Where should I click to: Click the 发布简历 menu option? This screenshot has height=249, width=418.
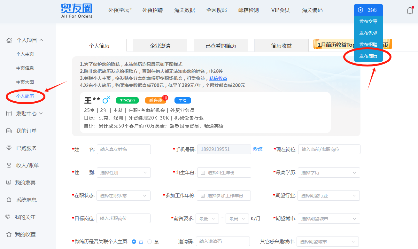pyautogui.click(x=368, y=56)
